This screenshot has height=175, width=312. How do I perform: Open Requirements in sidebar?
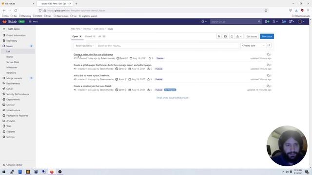13,84
